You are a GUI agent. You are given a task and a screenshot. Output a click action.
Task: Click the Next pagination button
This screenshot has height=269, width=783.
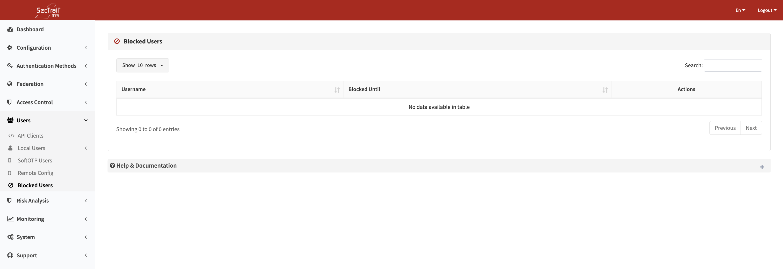pos(751,128)
